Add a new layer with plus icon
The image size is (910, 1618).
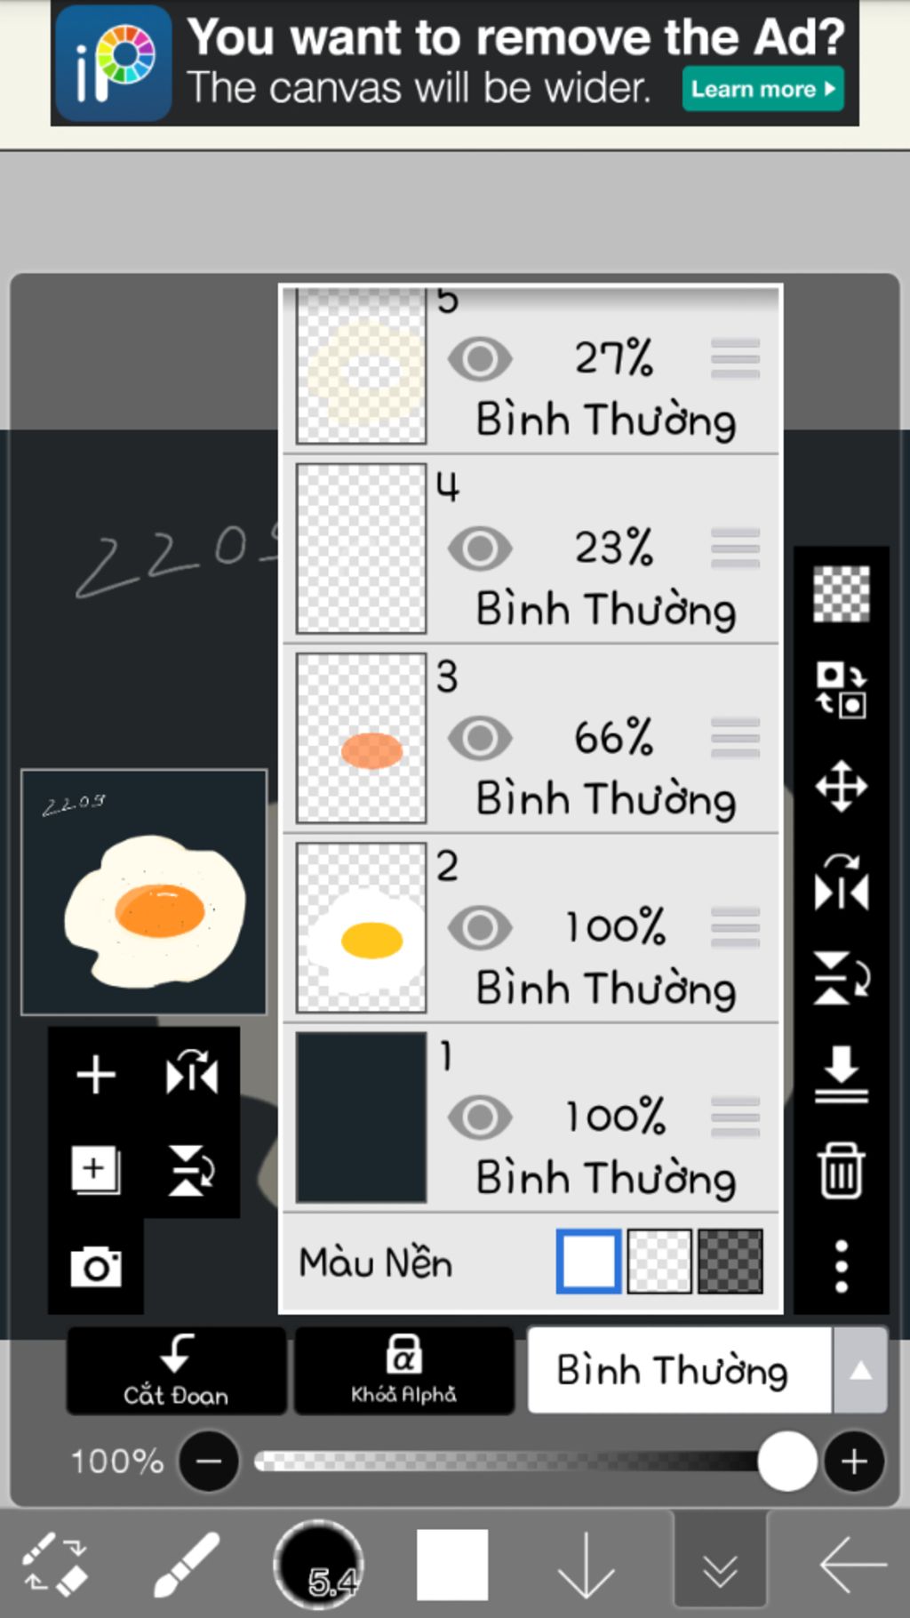click(x=96, y=1075)
